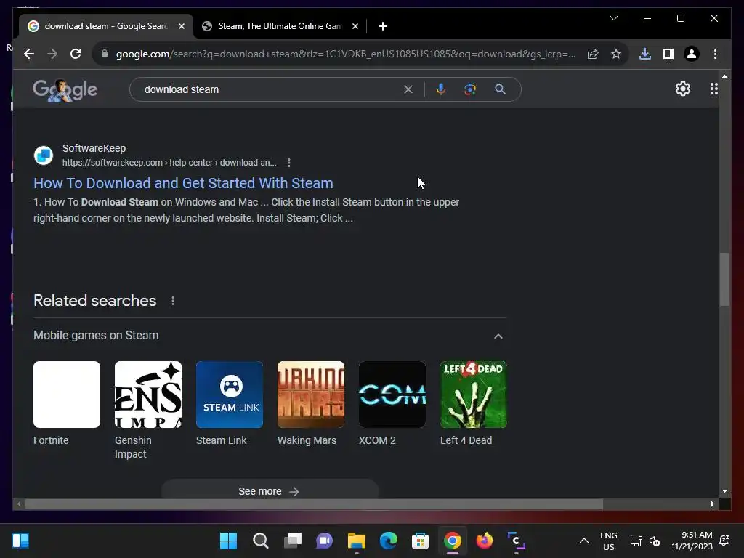The height and width of the screenshot is (558, 744).
Task: Clear the search box text
Action: point(408,89)
